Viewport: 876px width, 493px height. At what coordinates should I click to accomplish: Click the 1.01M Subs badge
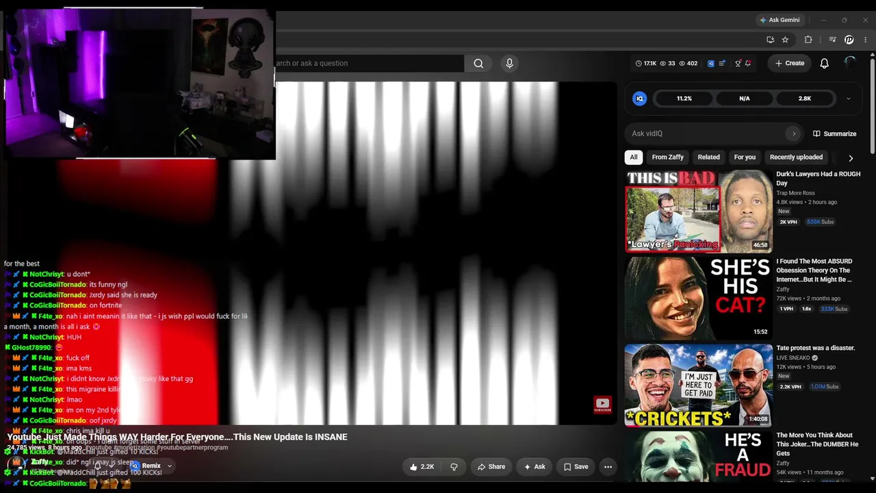pyautogui.click(x=825, y=387)
